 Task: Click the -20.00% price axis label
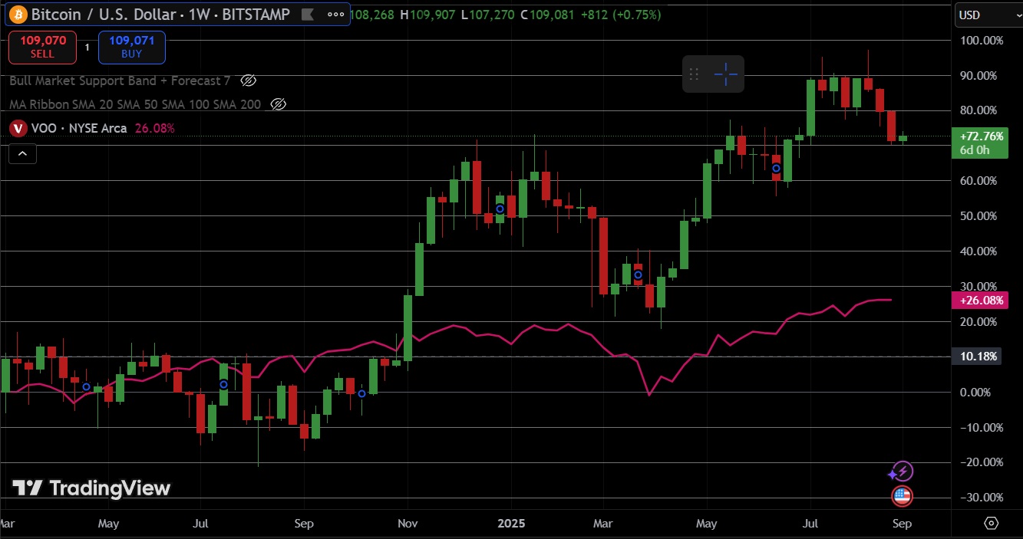pyautogui.click(x=980, y=462)
